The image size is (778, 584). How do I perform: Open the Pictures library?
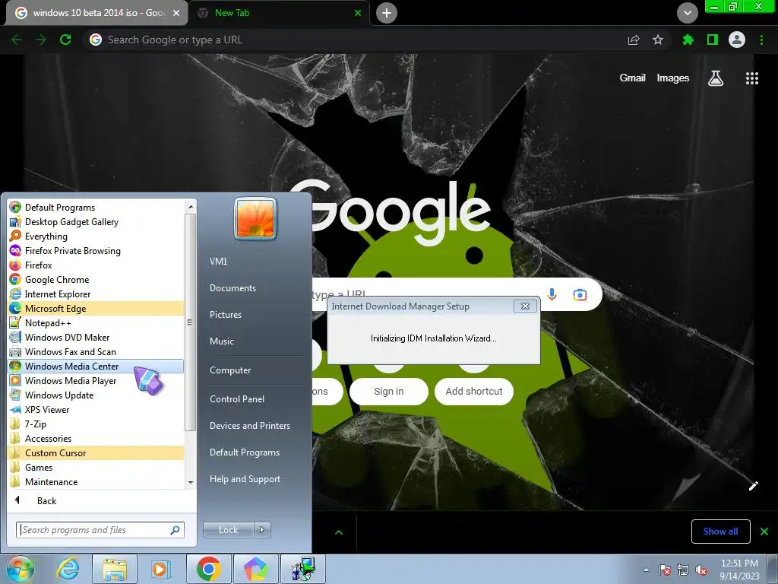pyautogui.click(x=225, y=314)
